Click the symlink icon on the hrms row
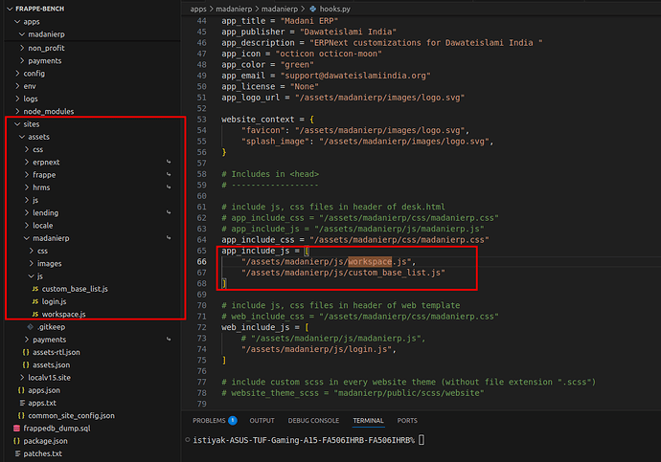 [x=169, y=188]
